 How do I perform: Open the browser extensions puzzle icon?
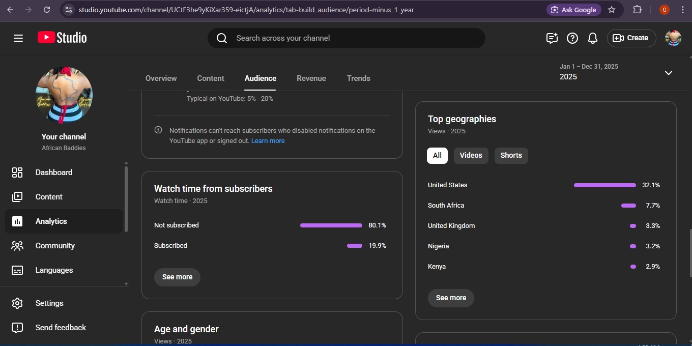pyautogui.click(x=637, y=10)
